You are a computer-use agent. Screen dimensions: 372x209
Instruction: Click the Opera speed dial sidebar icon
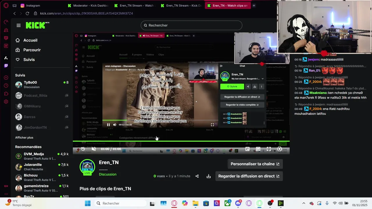coord(6,22)
